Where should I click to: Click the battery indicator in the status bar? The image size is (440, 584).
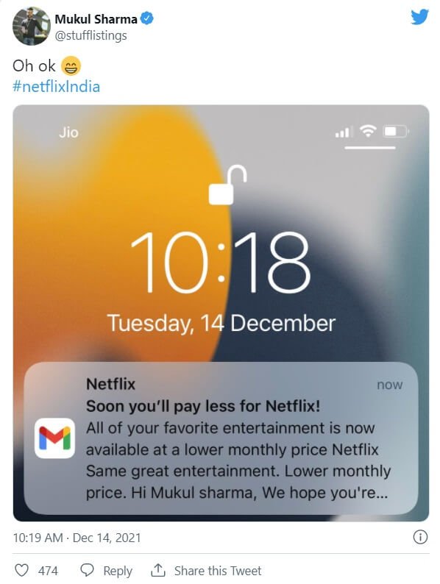[x=397, y=132]
